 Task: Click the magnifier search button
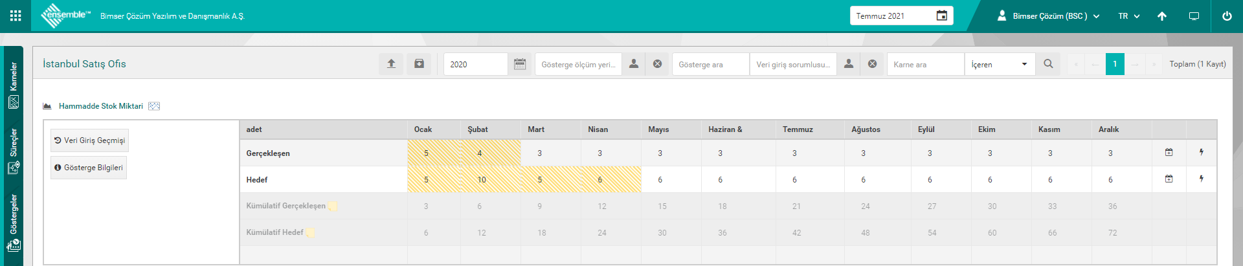(x=1048, y=64)
